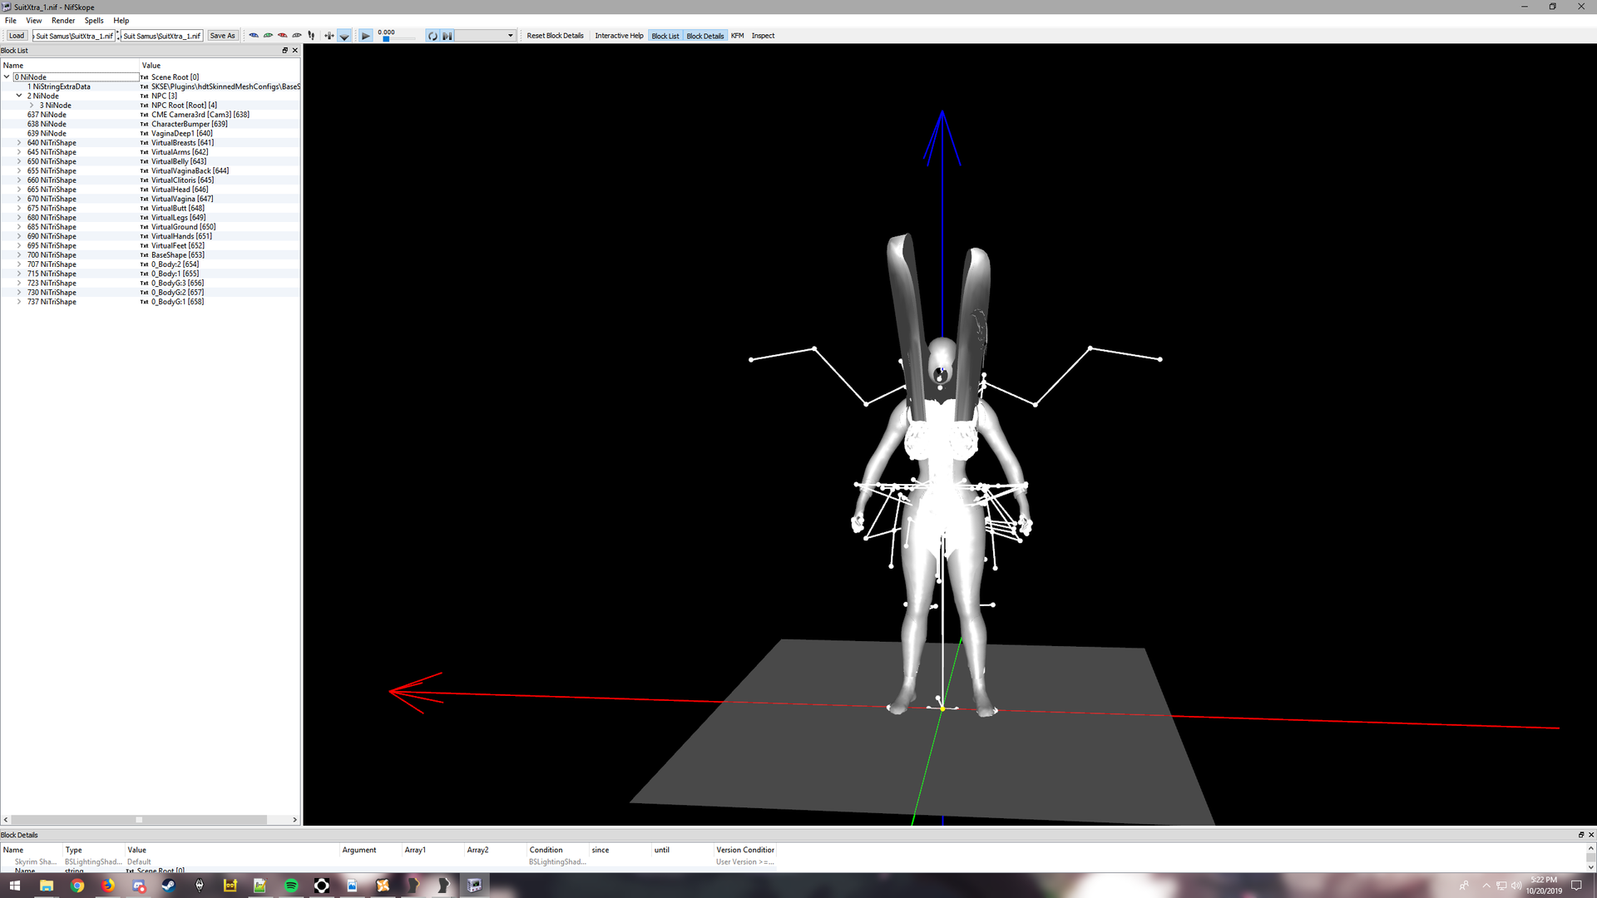The image size is (1597, 898).
Task: Click the Save As button
Action: click(x=222, y=36)
